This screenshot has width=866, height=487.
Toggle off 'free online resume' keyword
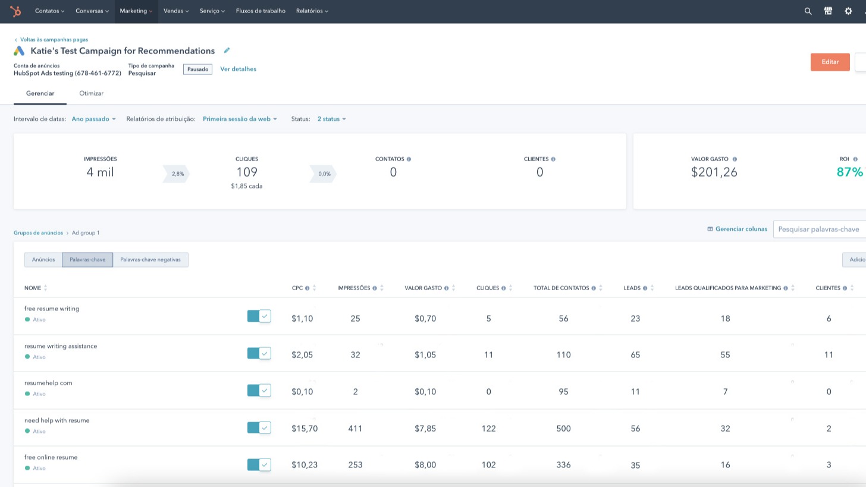(259, 464)
